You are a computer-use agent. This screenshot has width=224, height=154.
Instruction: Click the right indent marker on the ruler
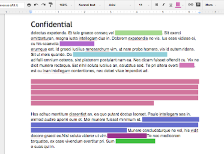point(200,13)
